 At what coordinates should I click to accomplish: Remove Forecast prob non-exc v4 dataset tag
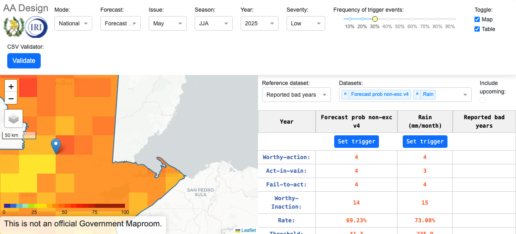pos(345,94)
